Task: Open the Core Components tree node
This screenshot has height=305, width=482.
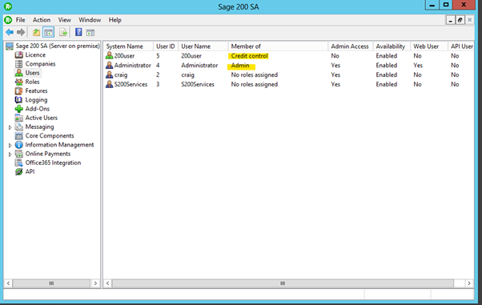Action: (x=50, y=135)
